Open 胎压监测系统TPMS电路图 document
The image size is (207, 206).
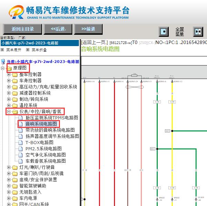pos(52,118)
